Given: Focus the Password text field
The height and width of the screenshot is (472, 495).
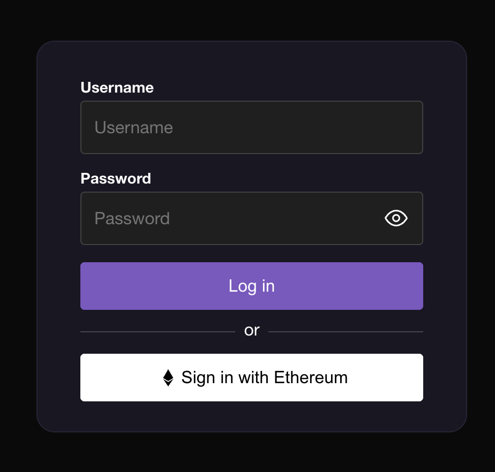Looking at the screenshot, I should 230,218.
